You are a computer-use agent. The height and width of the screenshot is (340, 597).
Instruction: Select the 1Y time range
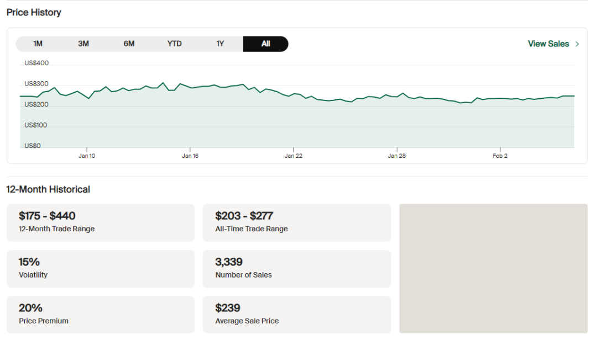(220, 44)
